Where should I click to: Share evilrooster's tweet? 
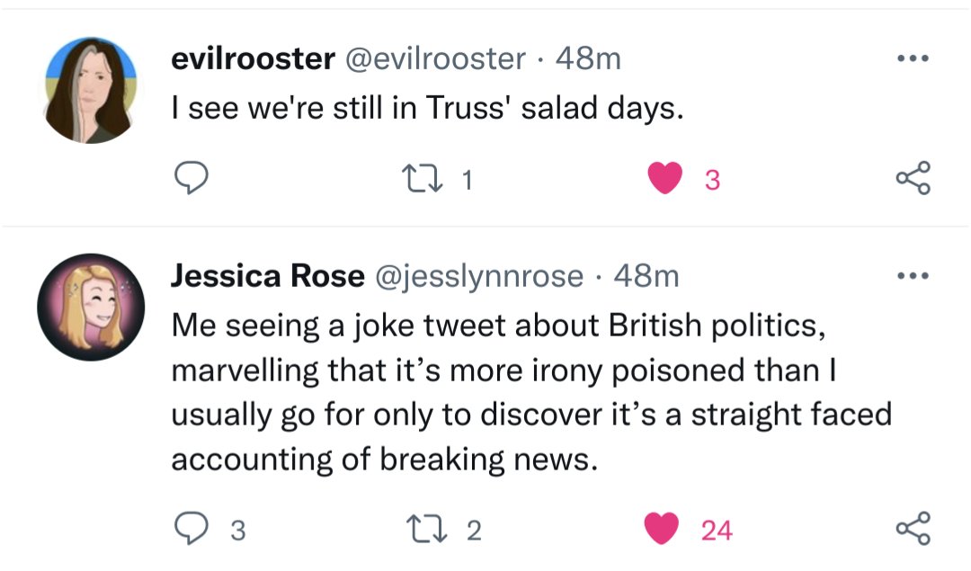point(913,180)
